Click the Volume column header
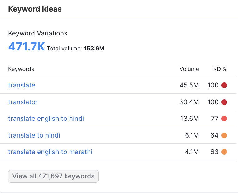Viewport: 238px width, 193px height. pos(189,69)
